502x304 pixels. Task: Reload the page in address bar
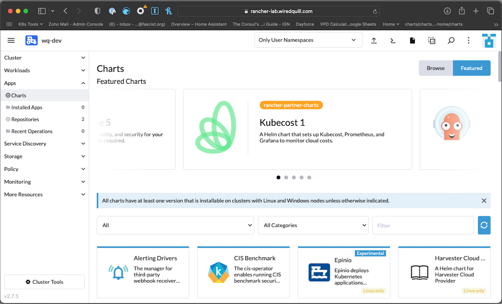pos(375,11)
